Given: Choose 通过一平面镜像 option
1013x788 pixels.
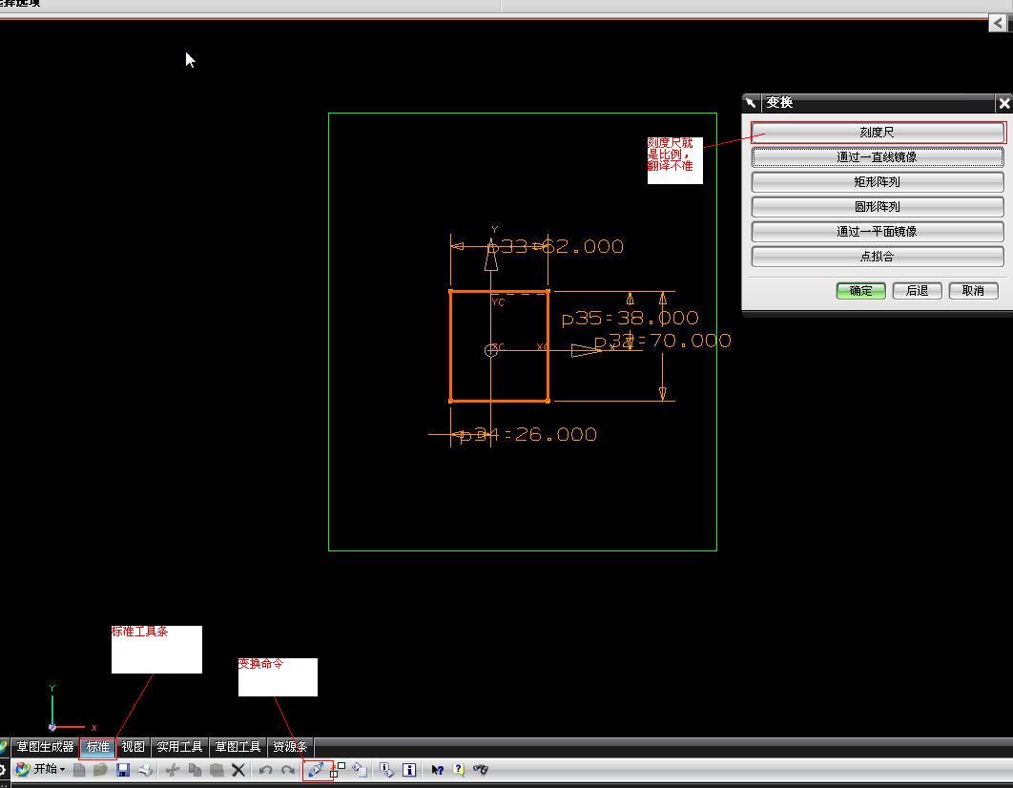Looking at the screenshot, I should pyautogui.click(x=878, y=231).
